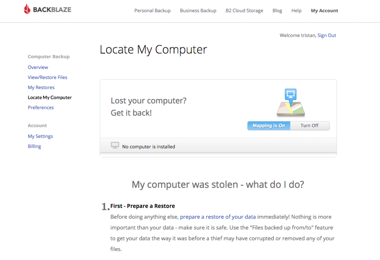Follow prepare a restore of your data link
Viewport: 380px width, 260px height.
(217, 217)
